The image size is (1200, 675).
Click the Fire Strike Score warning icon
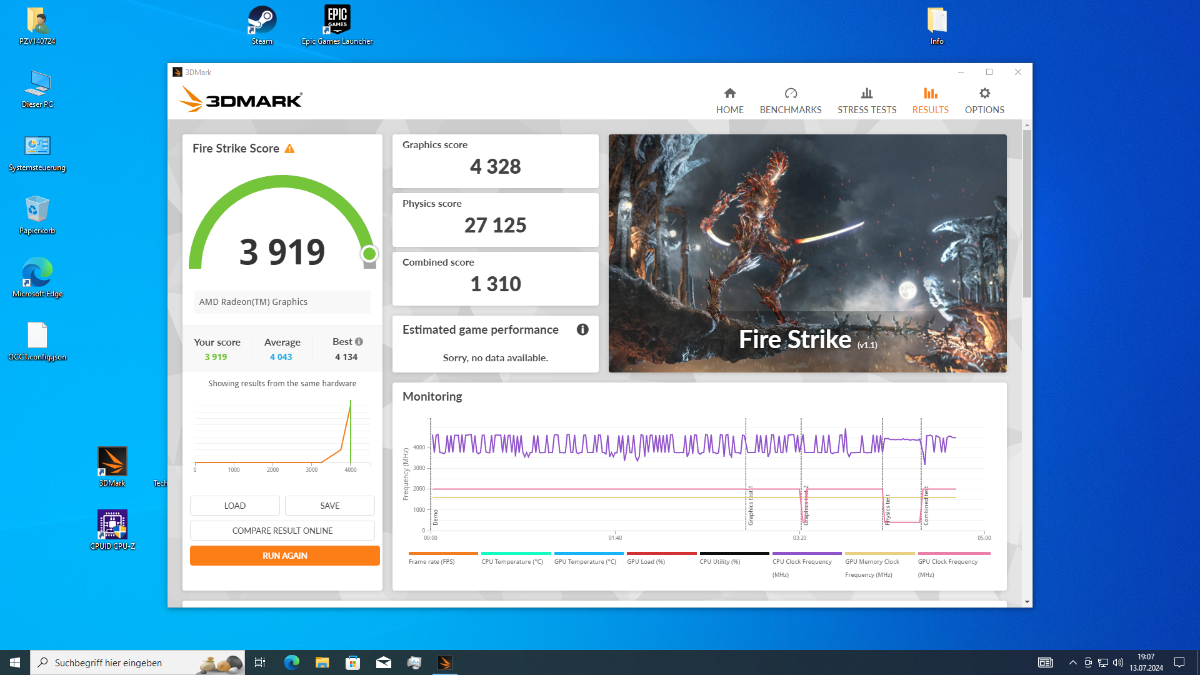[289, 149]
